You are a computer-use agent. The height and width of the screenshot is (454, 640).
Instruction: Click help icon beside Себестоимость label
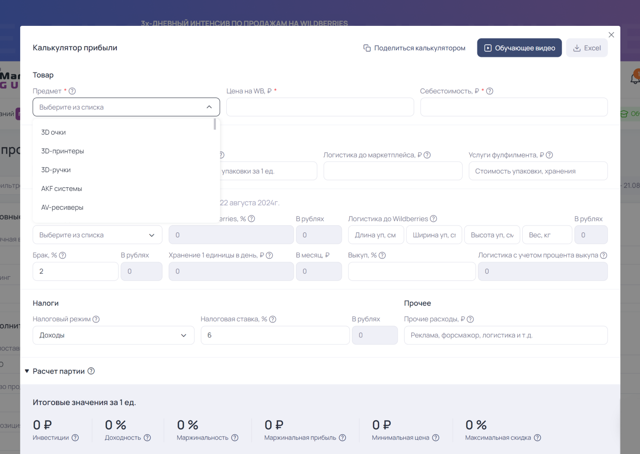point(489,91)
